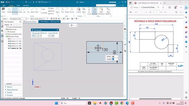Click the browser favorites star icon
The image size is (189, 106).
coord(163,7)
